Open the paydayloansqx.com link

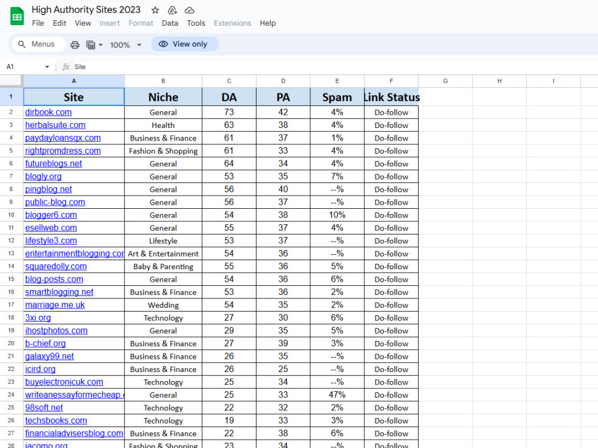[x=63, y=138]
